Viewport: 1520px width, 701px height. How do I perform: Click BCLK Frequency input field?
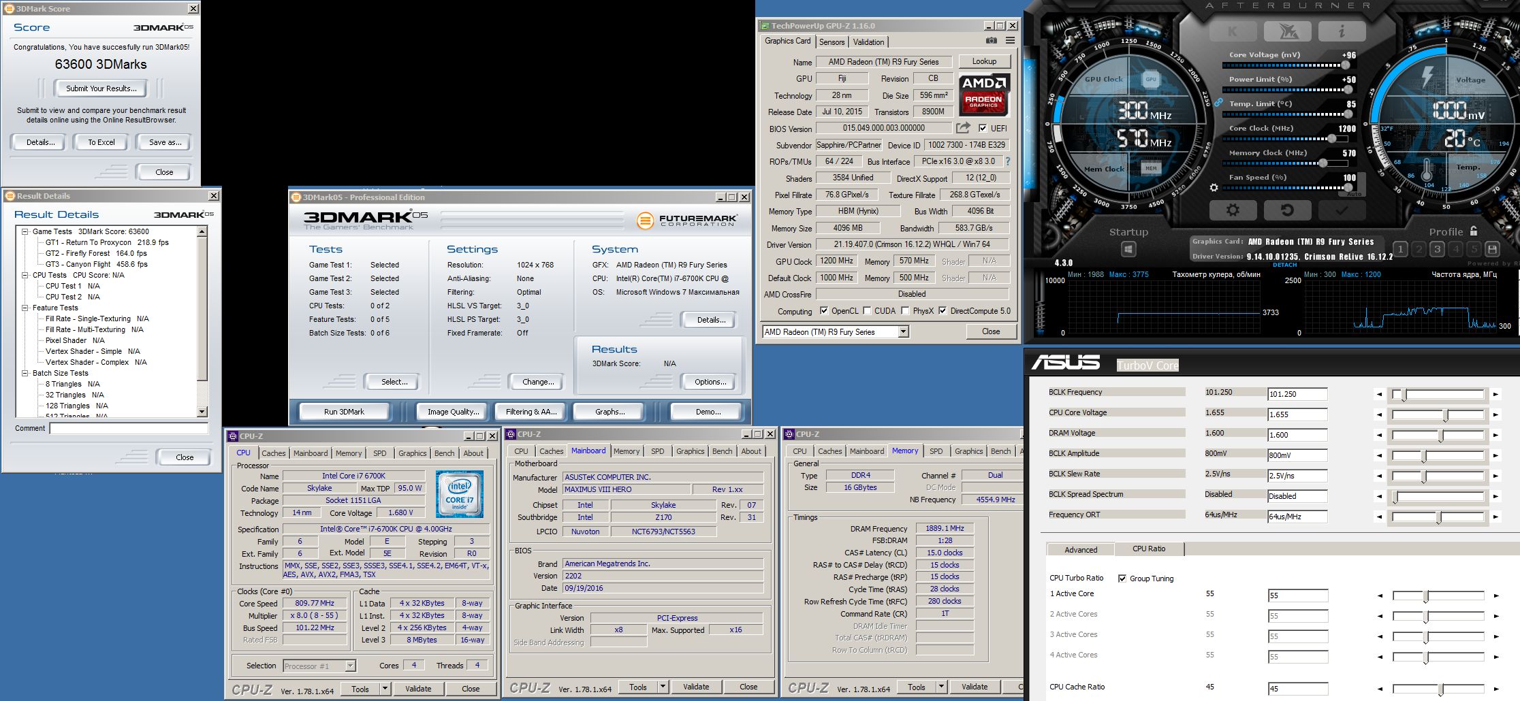point(1297,394)
